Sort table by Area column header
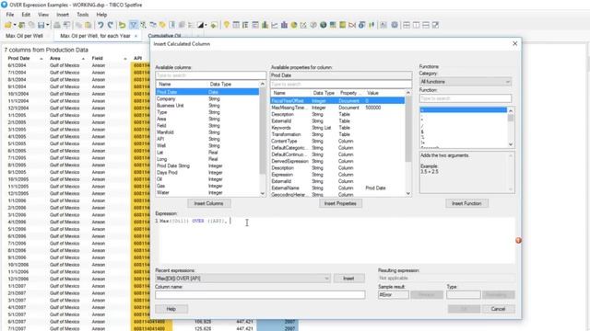590x331 pixels. (x=55, y=58)
